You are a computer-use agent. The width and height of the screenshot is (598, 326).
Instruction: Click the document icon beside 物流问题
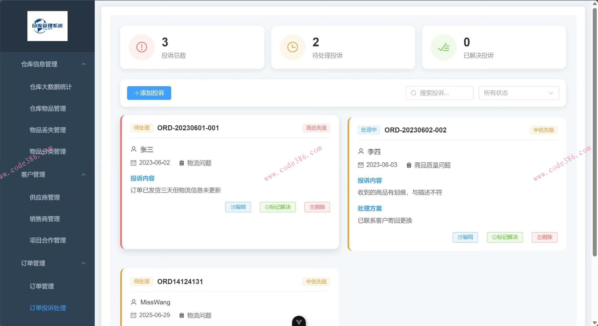click(x=182, y=163)
